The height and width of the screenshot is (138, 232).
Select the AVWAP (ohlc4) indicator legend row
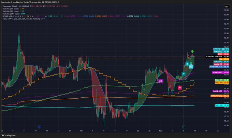tap(80, 16)
